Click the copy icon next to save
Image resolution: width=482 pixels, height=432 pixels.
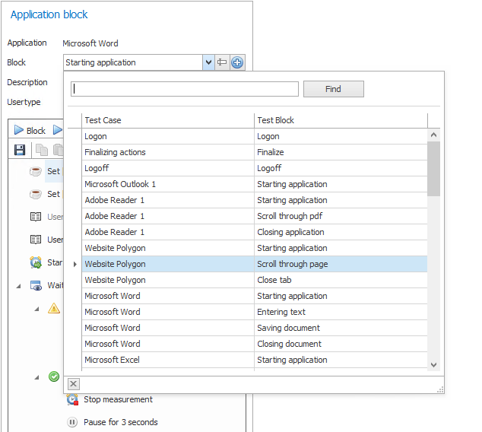(42, 150)
